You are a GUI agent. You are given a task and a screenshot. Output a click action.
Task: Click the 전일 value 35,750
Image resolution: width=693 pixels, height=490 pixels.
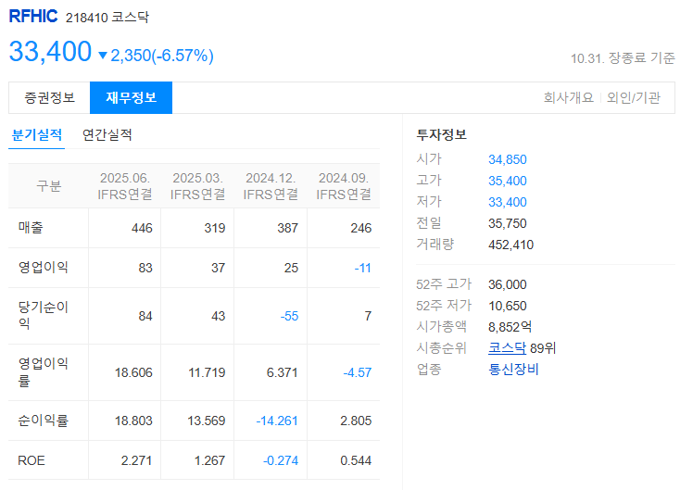(508, 223)
